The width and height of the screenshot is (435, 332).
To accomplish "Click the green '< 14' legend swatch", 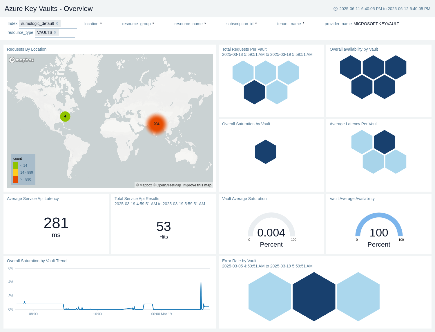I will 16,166.
